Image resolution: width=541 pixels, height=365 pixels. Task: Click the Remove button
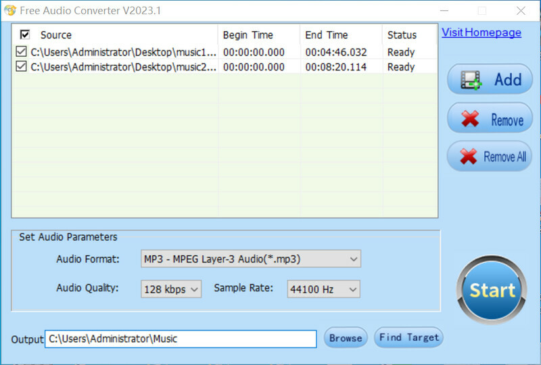490,118
